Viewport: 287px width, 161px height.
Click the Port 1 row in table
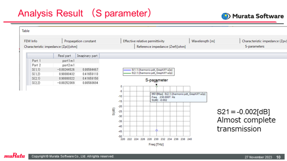(x=37, y=60)
